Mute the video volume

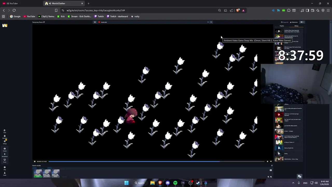(x=271, y=162)
